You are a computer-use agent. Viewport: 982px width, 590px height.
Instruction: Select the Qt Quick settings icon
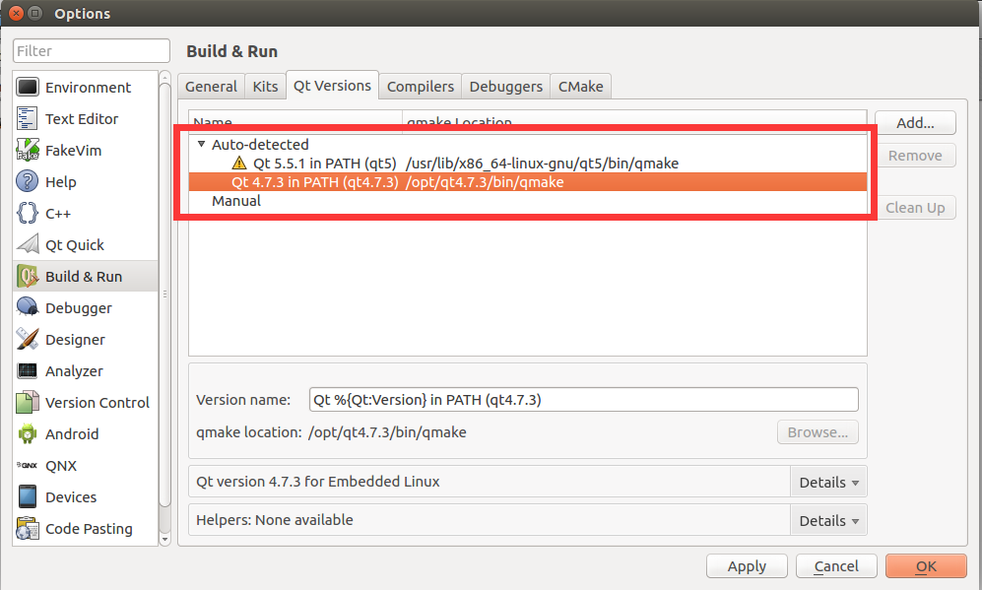pyautogui.click(x=27, y=244)
